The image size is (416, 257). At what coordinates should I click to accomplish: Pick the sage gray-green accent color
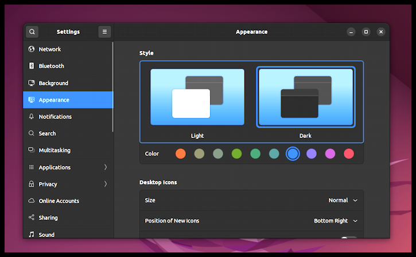point(218,153)
